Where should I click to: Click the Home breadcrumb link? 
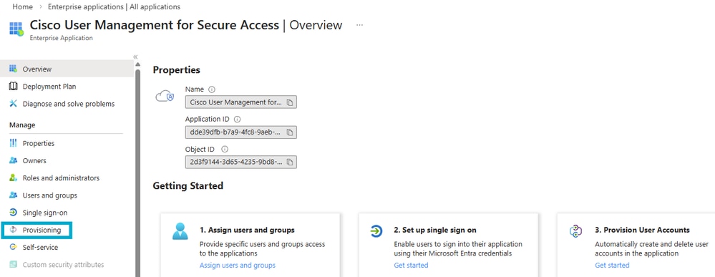22,7
